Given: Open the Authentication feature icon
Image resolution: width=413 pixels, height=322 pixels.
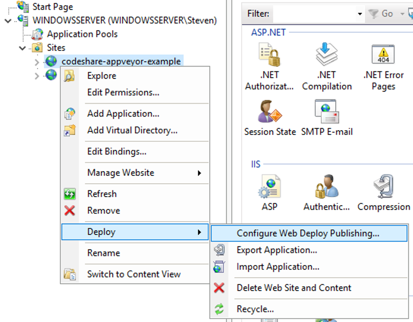Looking at the screenshot, I should coord(327,188).
